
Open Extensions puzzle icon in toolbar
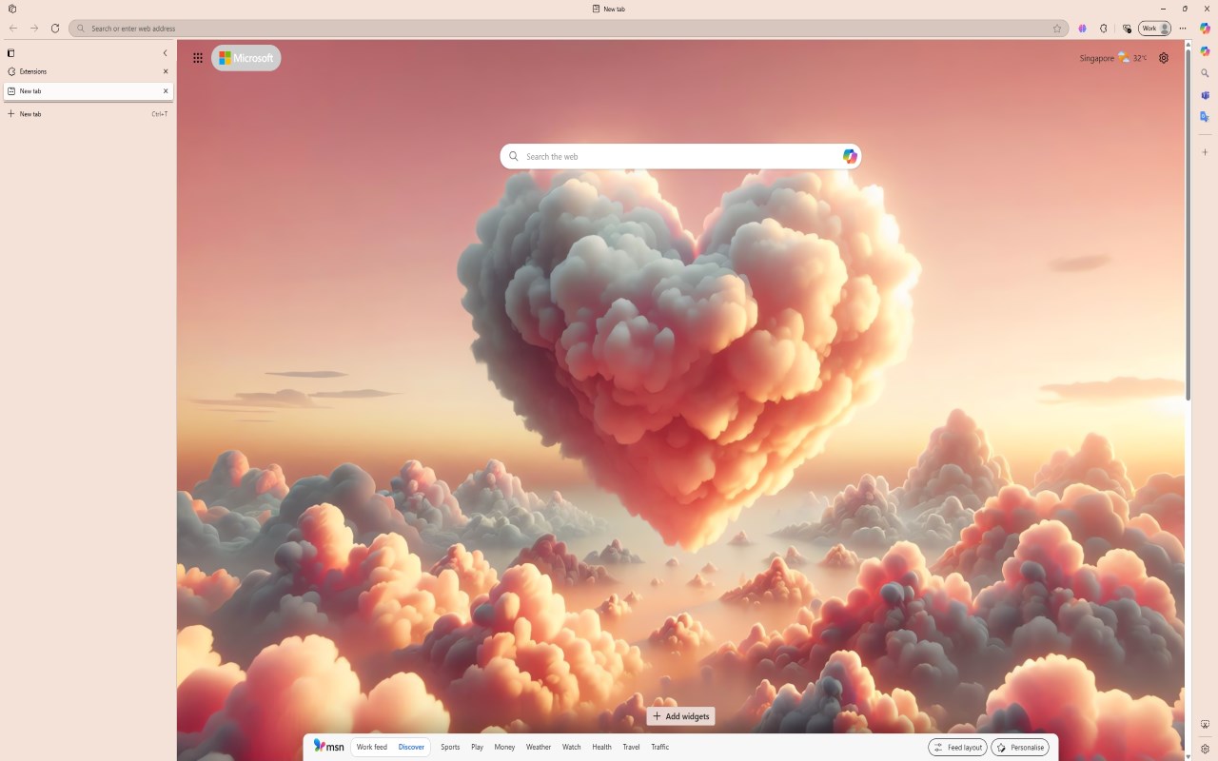(x=1104, y=29)
